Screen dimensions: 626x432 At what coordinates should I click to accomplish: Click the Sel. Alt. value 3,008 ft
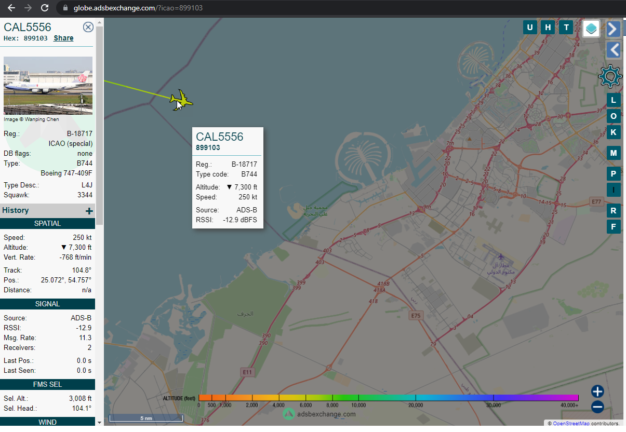pos(80,399)
